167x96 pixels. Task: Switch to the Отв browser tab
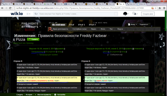click(x=141, y=4)
